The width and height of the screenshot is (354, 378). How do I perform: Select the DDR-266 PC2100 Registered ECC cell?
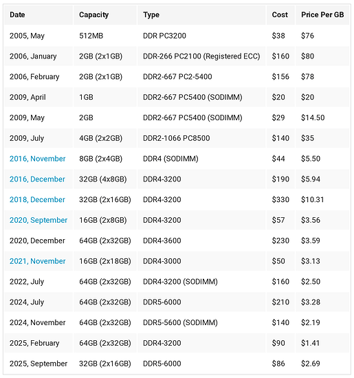tap(201, 56)
